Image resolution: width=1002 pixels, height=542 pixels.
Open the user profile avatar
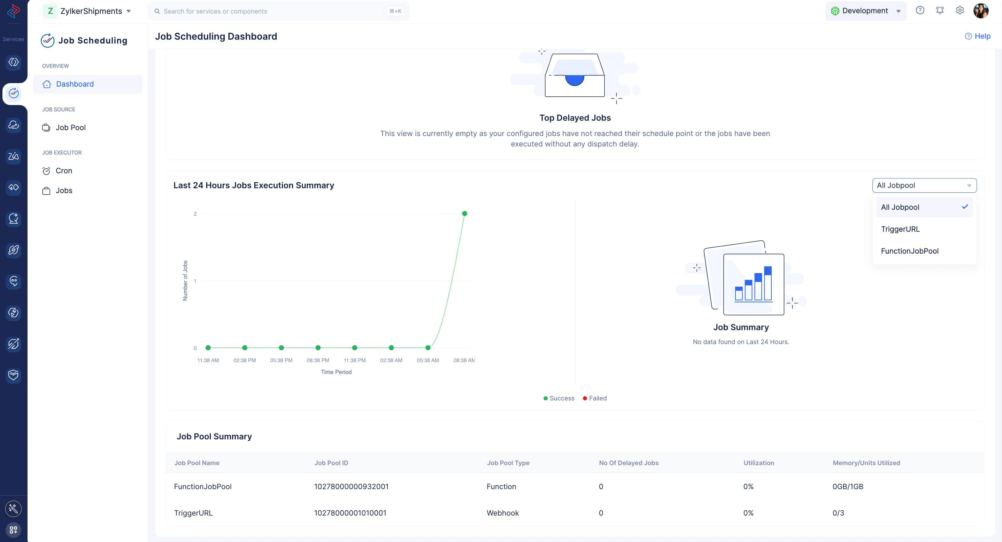pyautogui.click(x=981, y=10)
